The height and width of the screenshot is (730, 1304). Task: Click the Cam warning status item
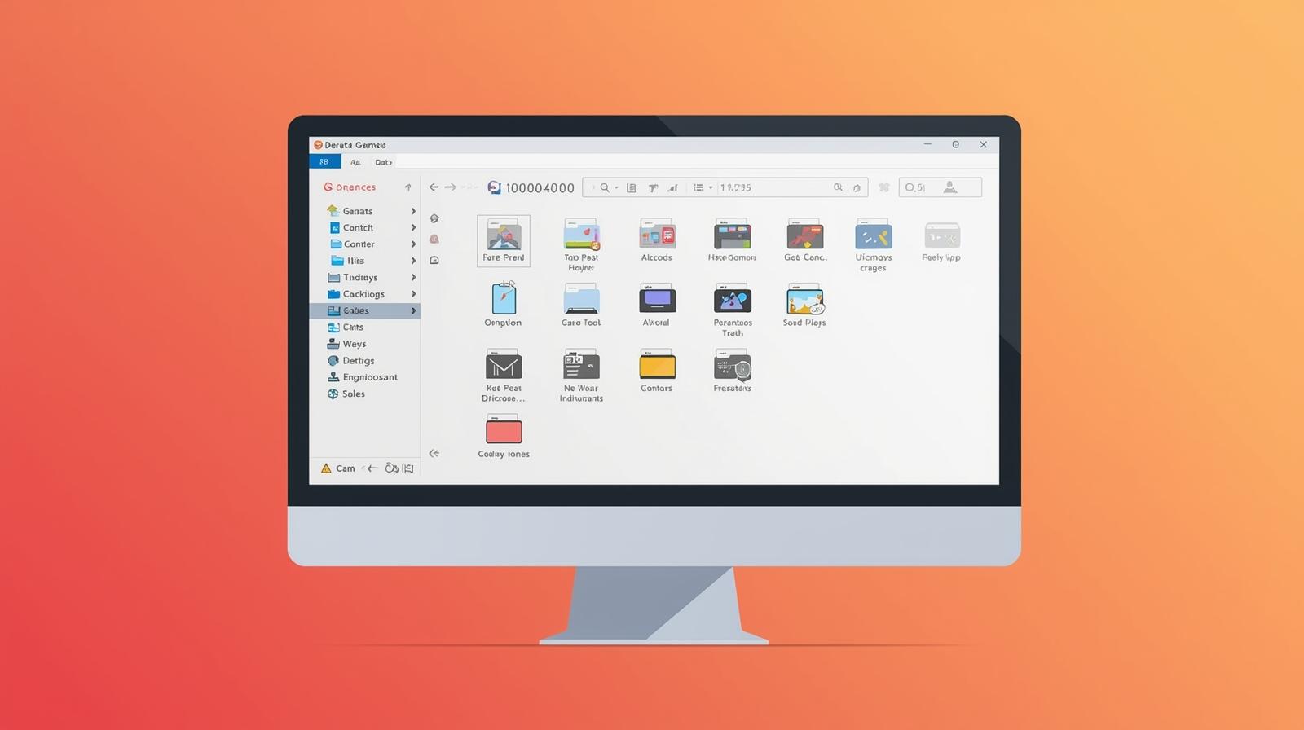pos(338,468)
